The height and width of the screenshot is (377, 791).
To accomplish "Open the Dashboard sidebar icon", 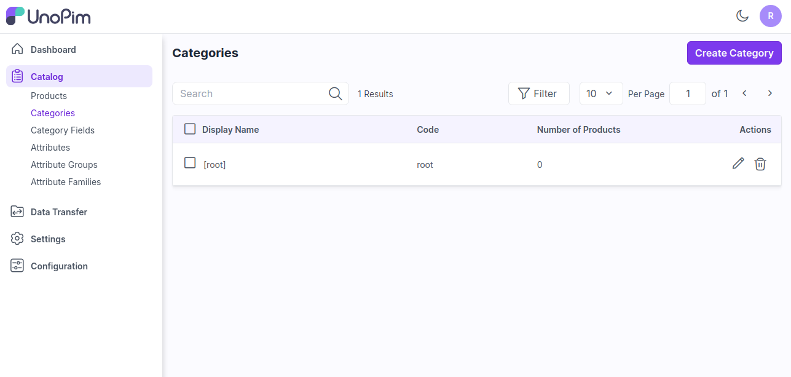I will (x=17, y=49).
